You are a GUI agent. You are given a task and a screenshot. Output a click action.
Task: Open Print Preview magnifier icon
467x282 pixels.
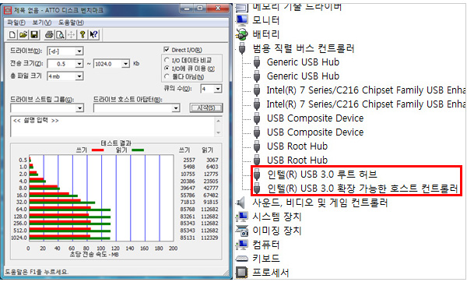60,35
